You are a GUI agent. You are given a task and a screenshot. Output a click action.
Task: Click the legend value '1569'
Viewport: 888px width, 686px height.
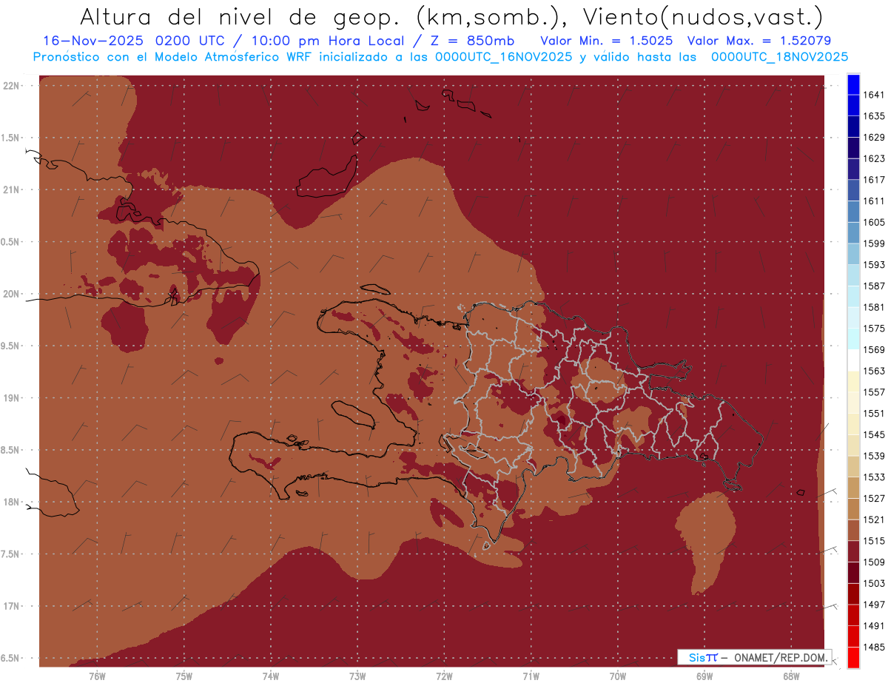click(874, 349)
